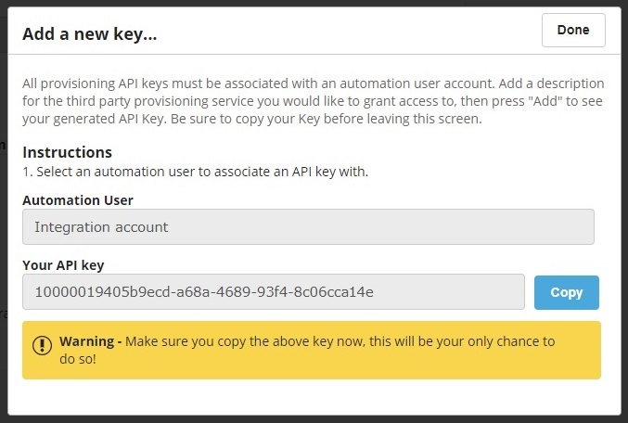Select the Your API key text field
The height and width of the screenshot is (423, 628).
click(x=273, y=291)
